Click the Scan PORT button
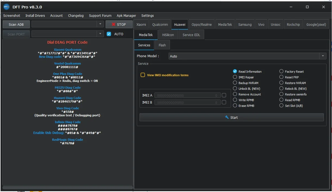The image size is (332, 192). point(16,34)
